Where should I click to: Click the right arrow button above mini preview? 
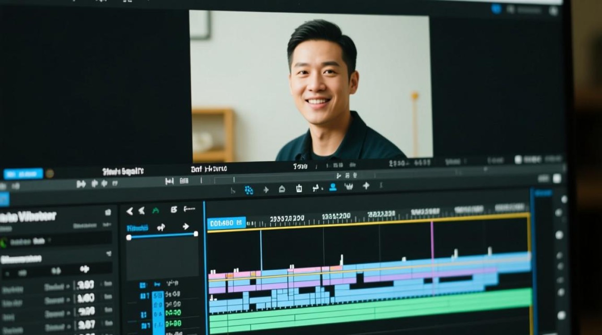click(x=186, y=226)
